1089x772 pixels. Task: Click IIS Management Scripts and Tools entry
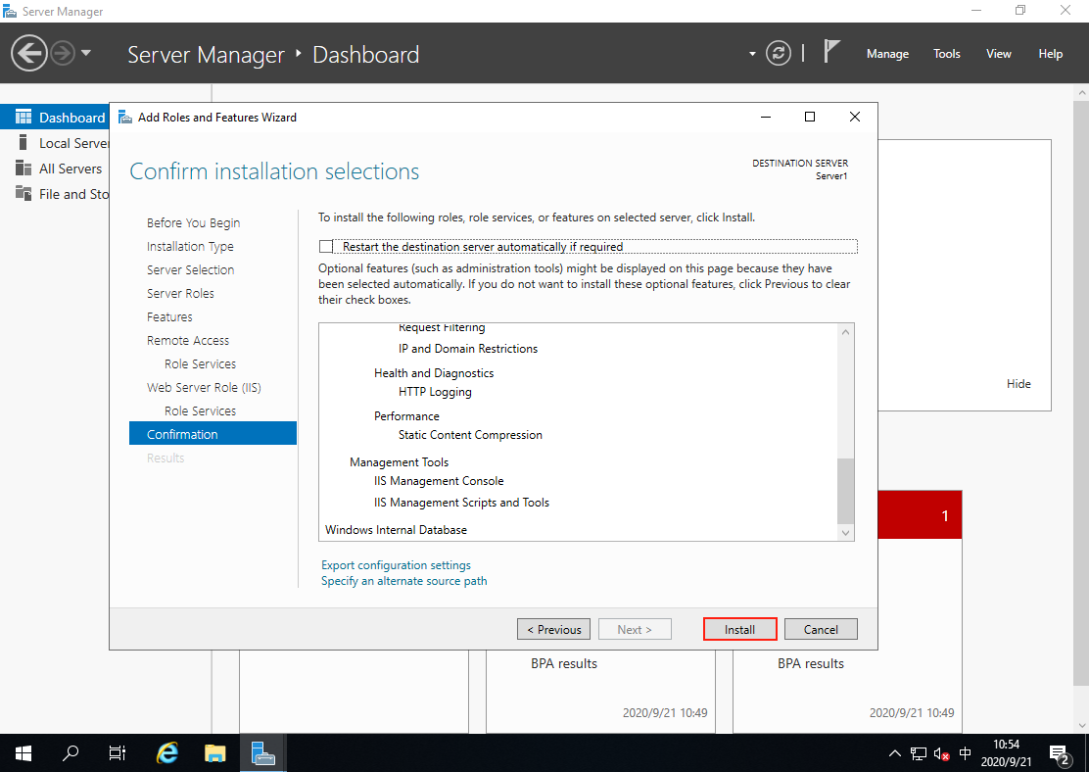(461, 503)
